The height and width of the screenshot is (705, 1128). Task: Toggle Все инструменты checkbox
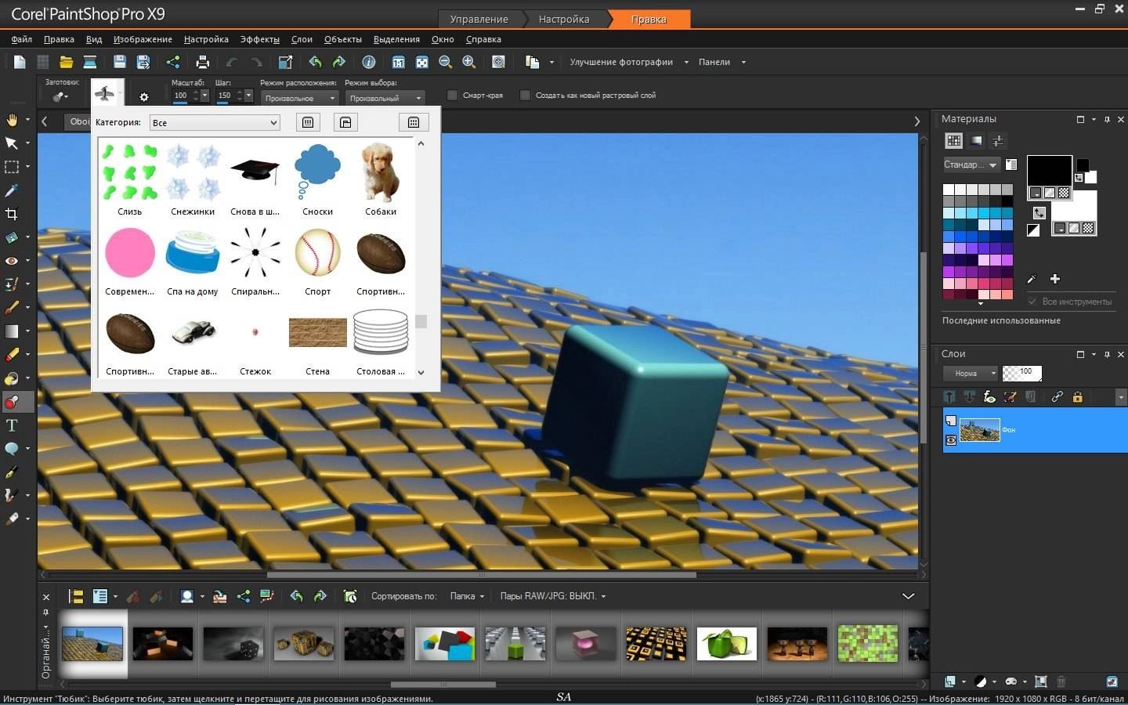tap(1032, 302)
